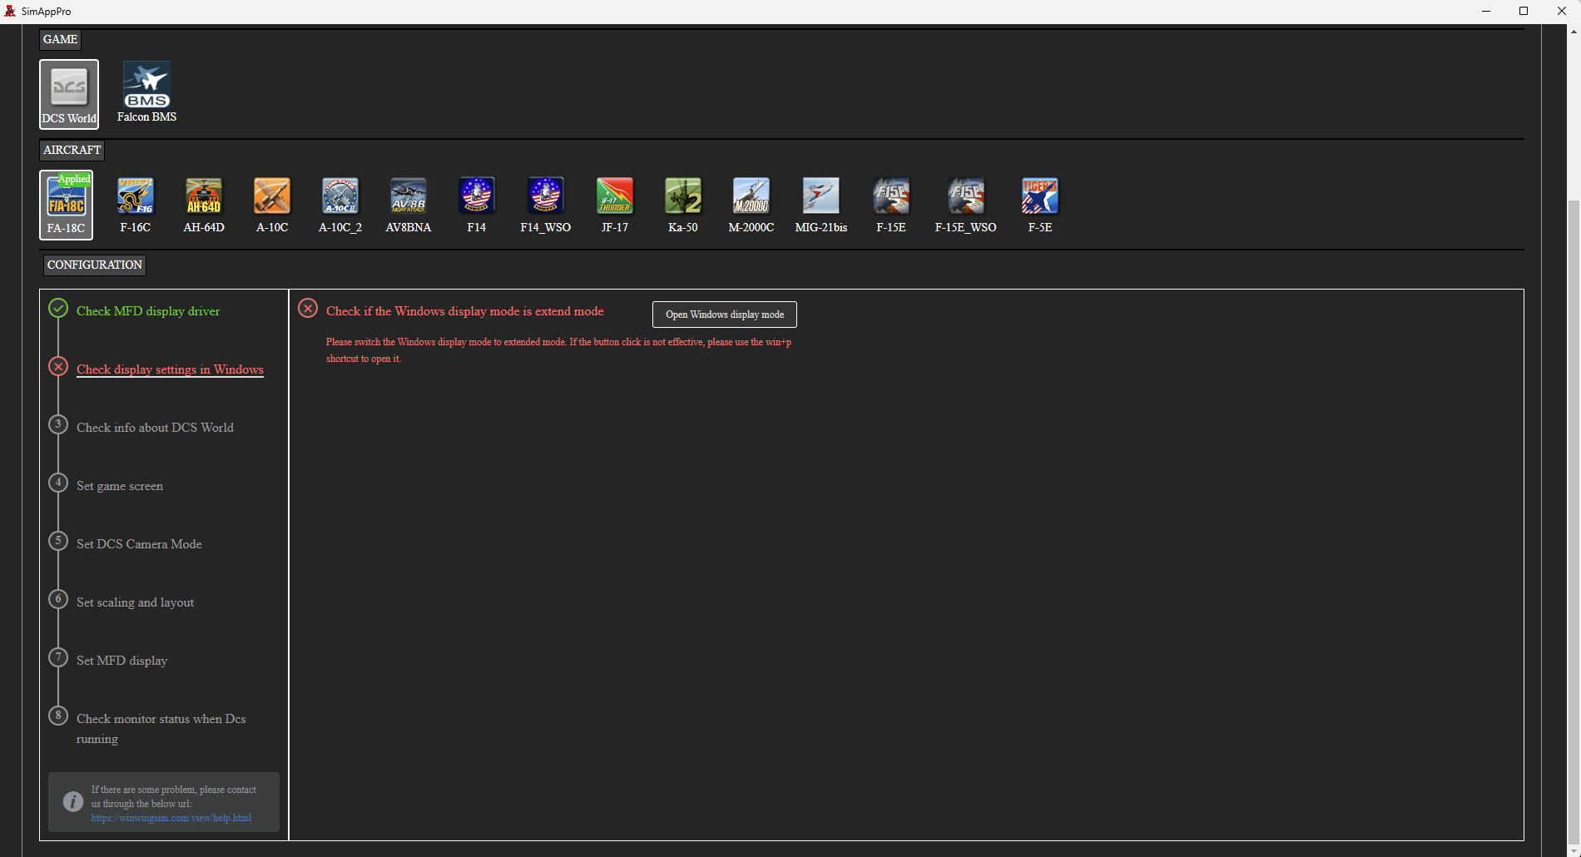Viewport: 1581px width, 857px height.
Task: Open Check display settings in Windows step
Action: click(x=170, y=369)
